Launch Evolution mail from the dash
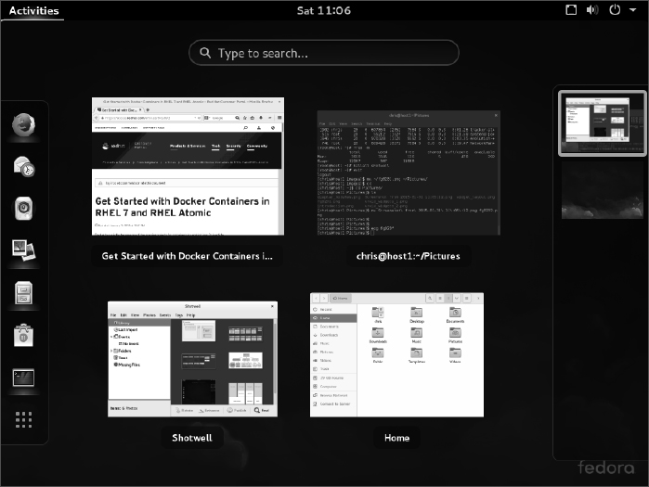Image resolution: width=649 pixels, height=487 pixels. click(x=23, y=166)
